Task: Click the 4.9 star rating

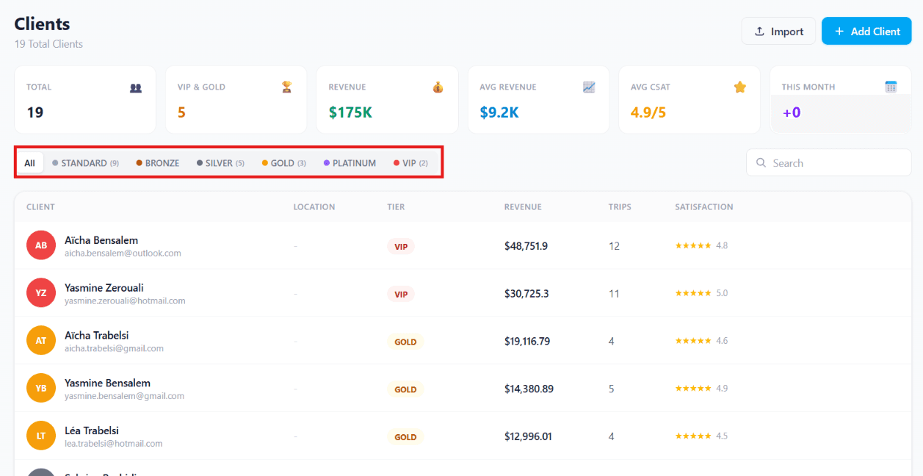Action: pos(701,389)
